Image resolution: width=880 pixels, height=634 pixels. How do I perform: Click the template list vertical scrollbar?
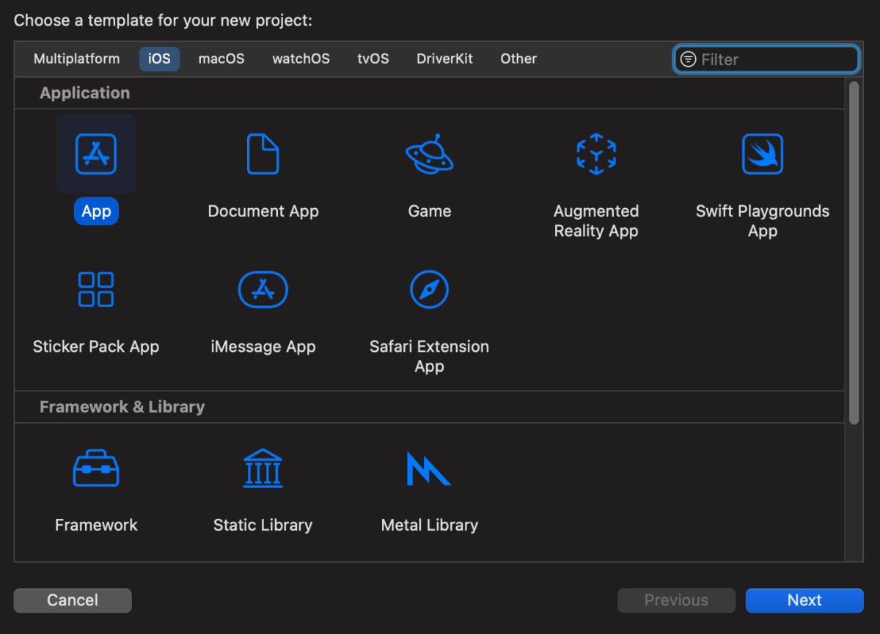coord(854,253)
